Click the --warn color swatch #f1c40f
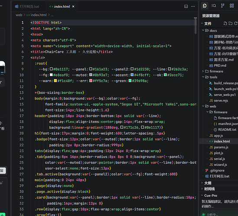This screenshot has width=238, height=216. click(x=55, y=81)
